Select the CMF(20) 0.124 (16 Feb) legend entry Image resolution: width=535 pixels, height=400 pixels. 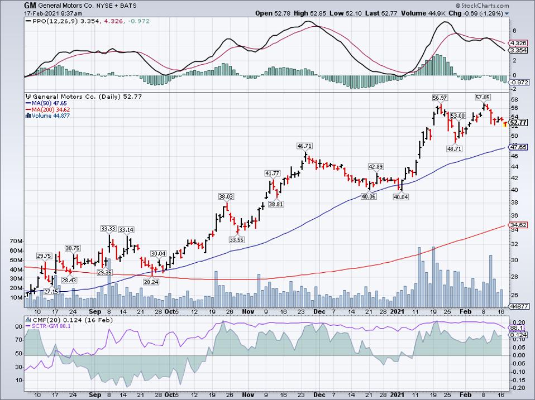[x=73, y=320]
